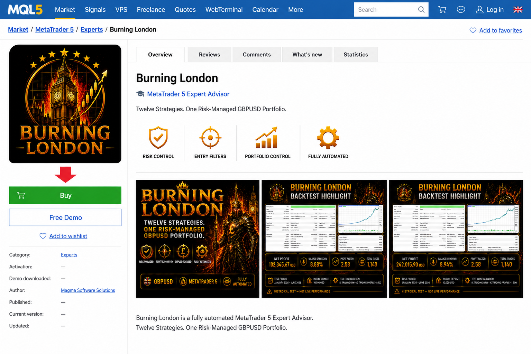The width and height of the screenshot is (531, 354).
Task: Open the shopping cart icon in header
Action: (442, 10)
